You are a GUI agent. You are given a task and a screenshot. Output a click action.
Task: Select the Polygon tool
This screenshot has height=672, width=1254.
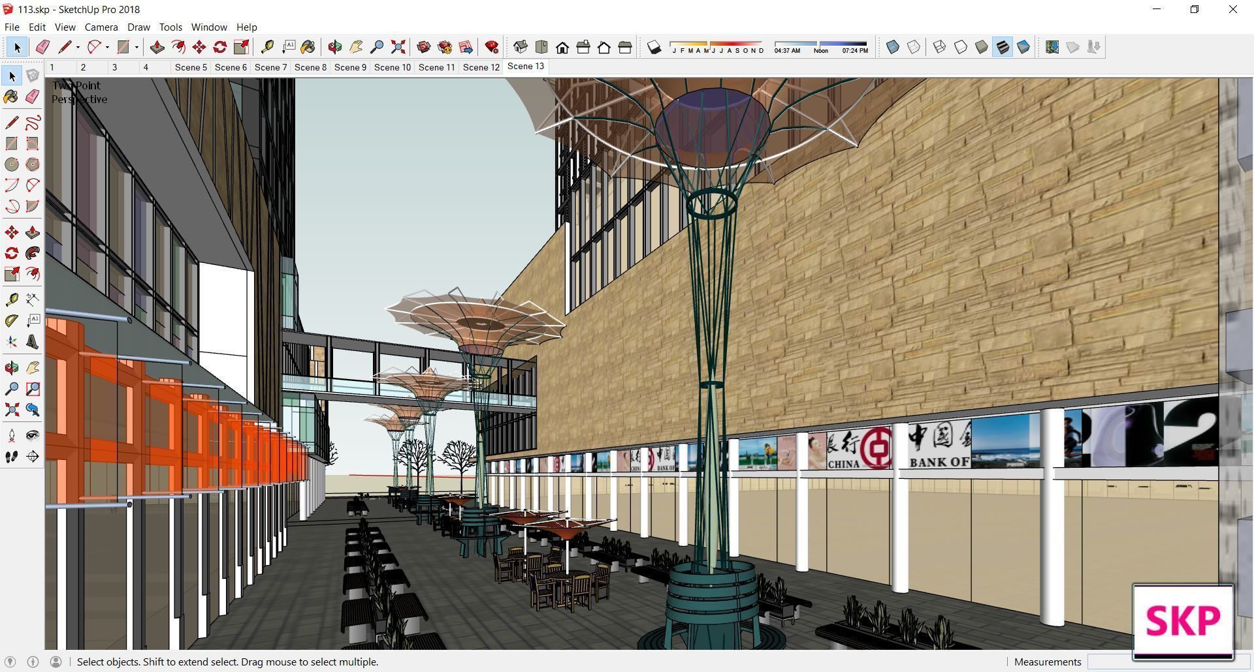pos(33,164)
